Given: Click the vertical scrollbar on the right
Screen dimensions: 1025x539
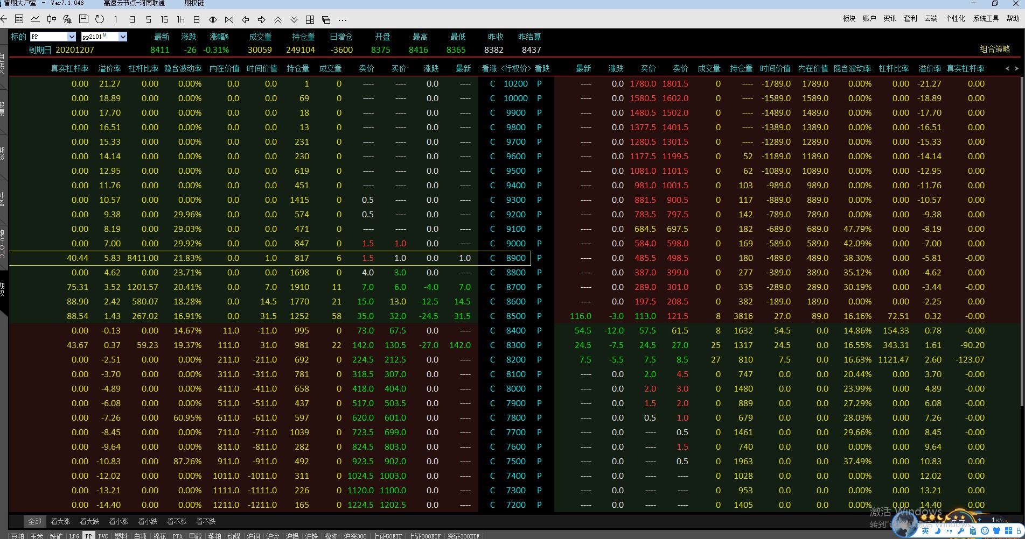Looking at the screenshot, I should pos(1022,242).
